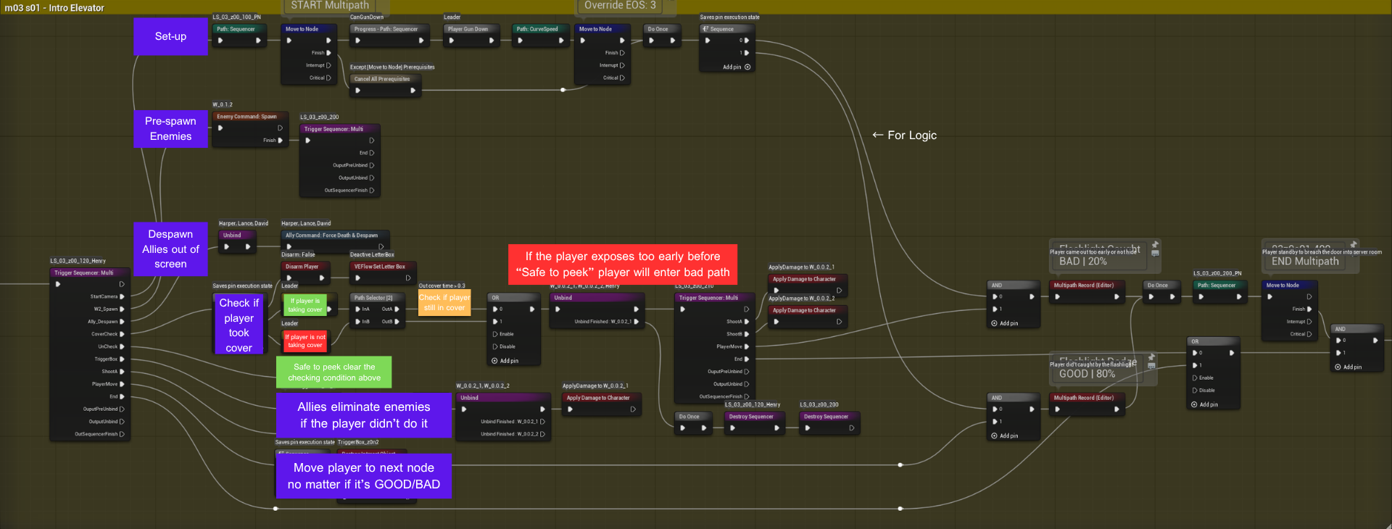Select Check if player took cover comment

click(239, 324)
